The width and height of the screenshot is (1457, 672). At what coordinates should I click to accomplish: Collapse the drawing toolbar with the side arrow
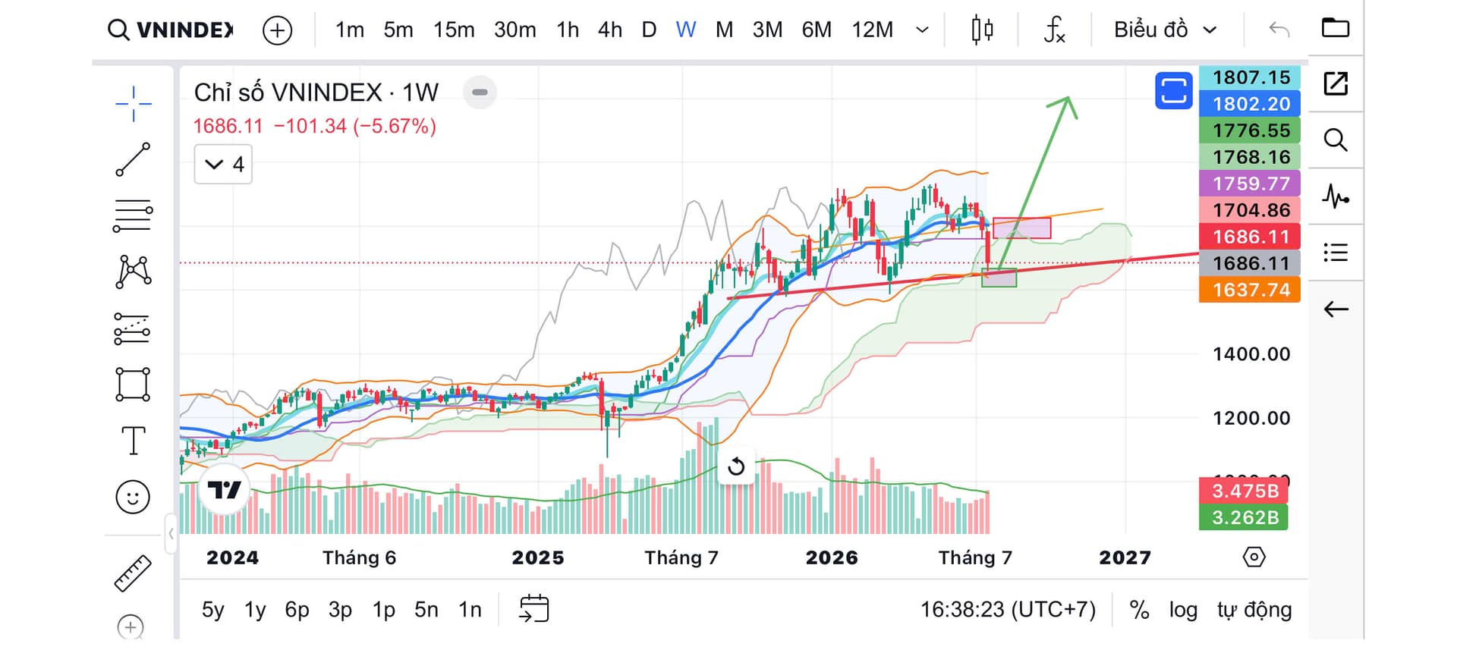pos(172,533)
